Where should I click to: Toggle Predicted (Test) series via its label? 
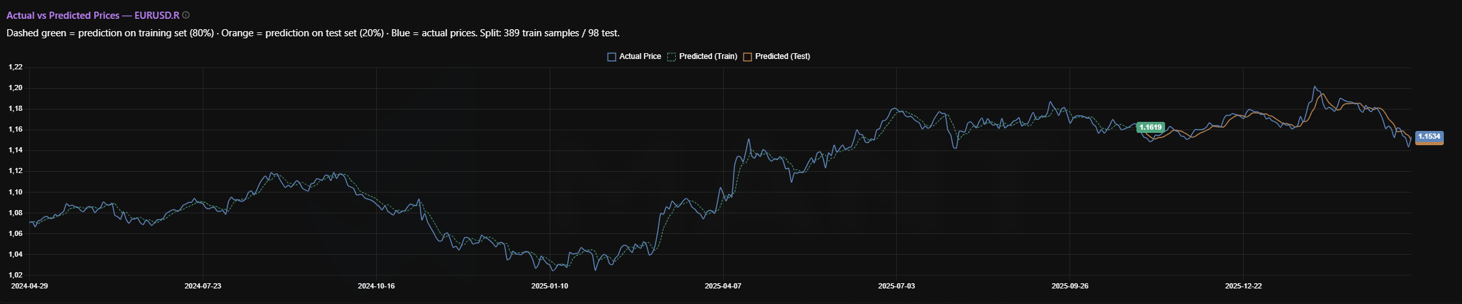[782, 56]
